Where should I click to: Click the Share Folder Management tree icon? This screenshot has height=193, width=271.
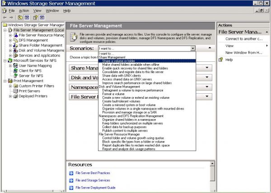click(15, 45)
